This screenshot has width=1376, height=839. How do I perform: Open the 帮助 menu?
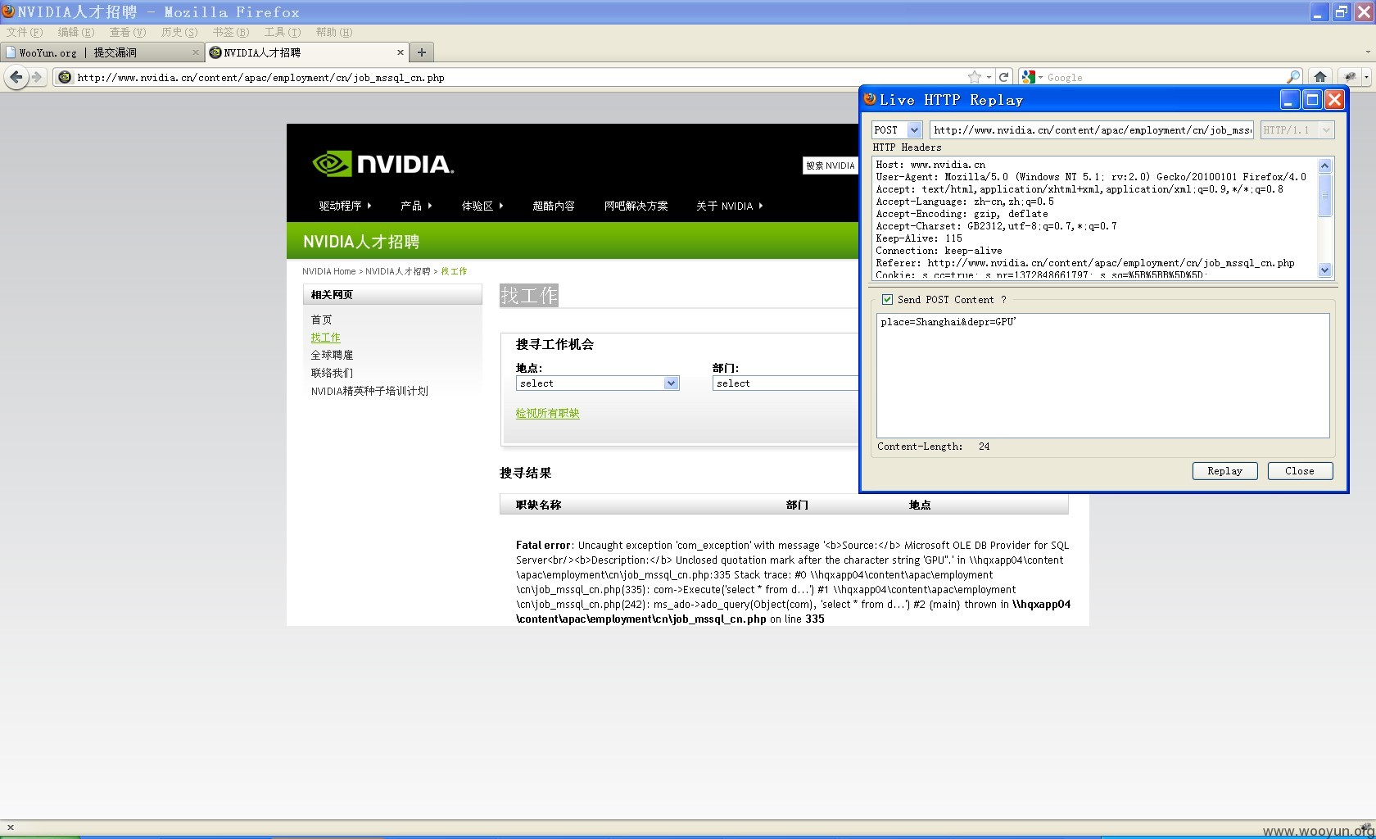[334, 32]
